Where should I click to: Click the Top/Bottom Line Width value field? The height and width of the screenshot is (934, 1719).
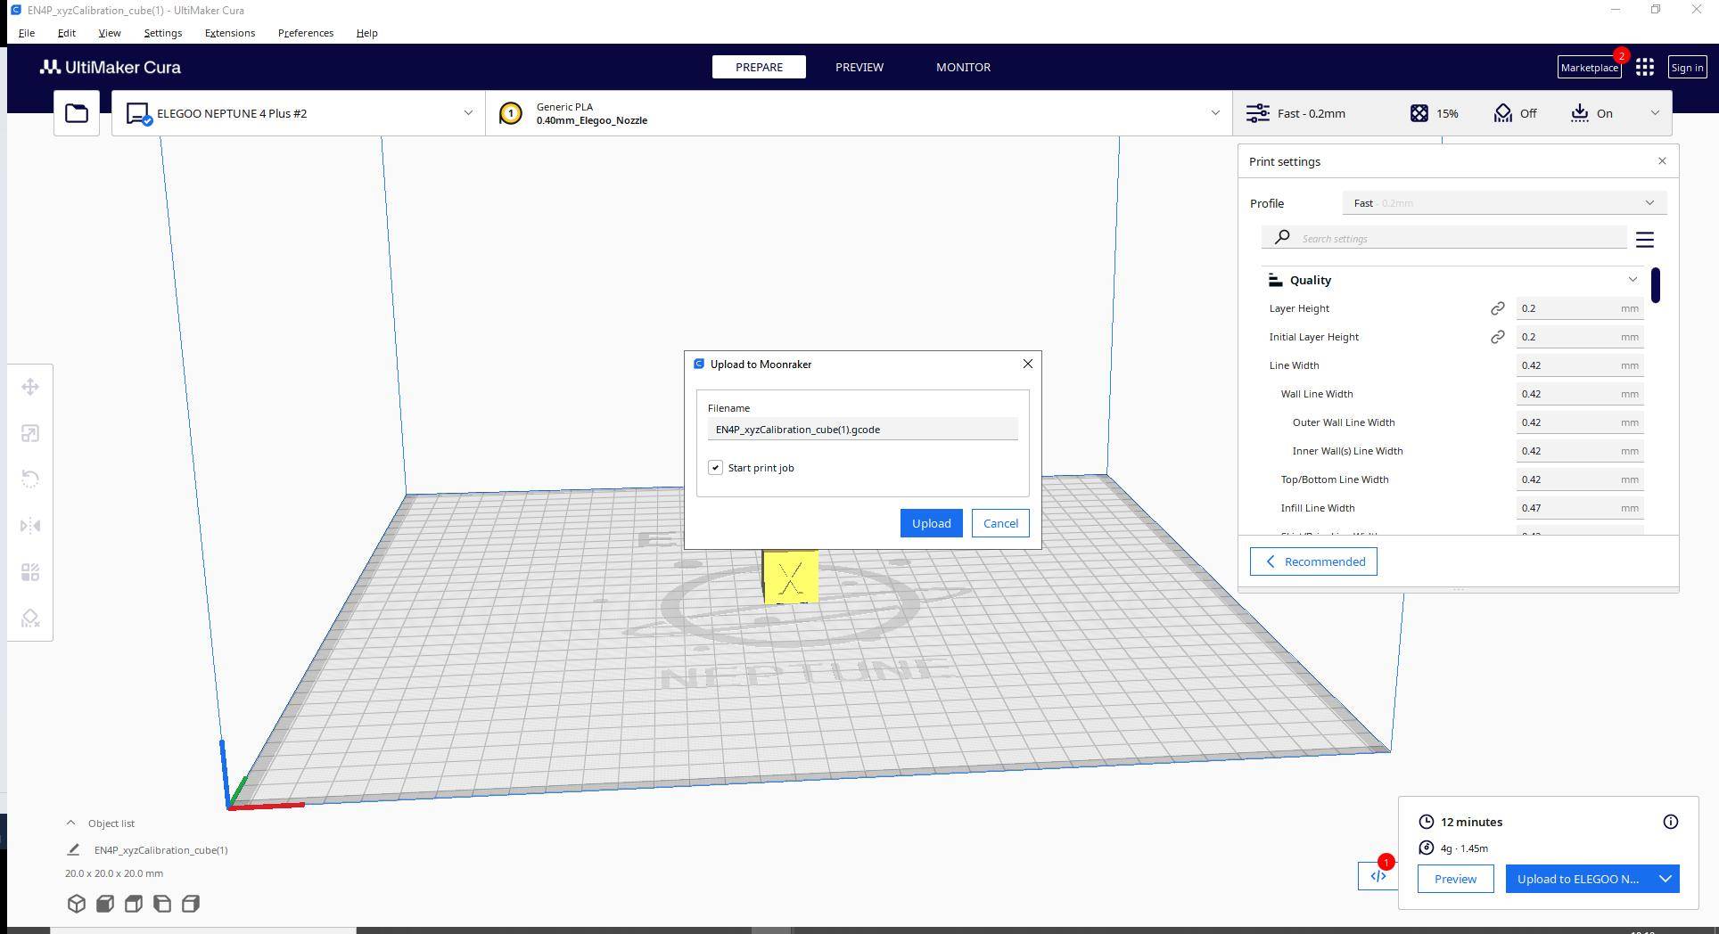[1580, 479]
